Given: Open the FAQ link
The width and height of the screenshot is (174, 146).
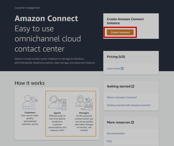Looking at the screenshot, I should [x=109, y=141].
